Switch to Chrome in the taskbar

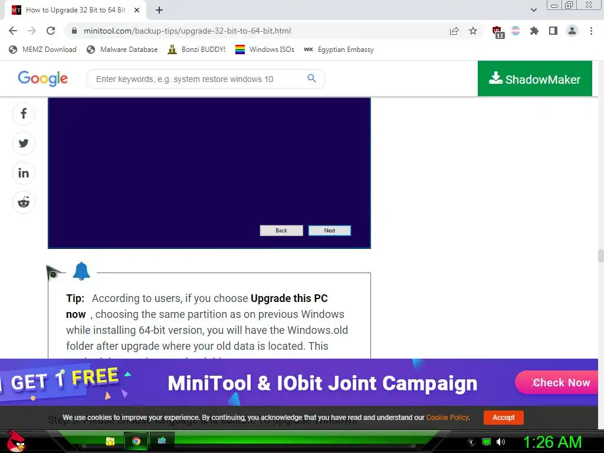[136, 441]
